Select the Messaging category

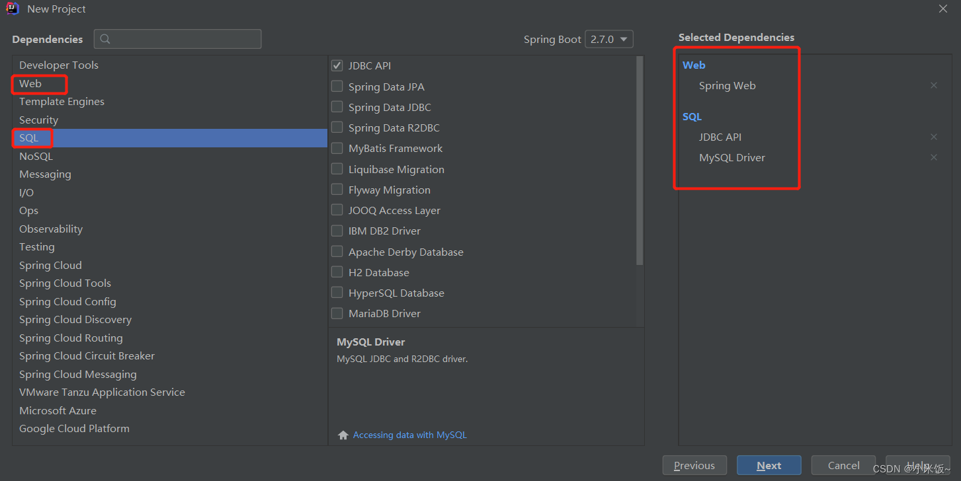170,174
